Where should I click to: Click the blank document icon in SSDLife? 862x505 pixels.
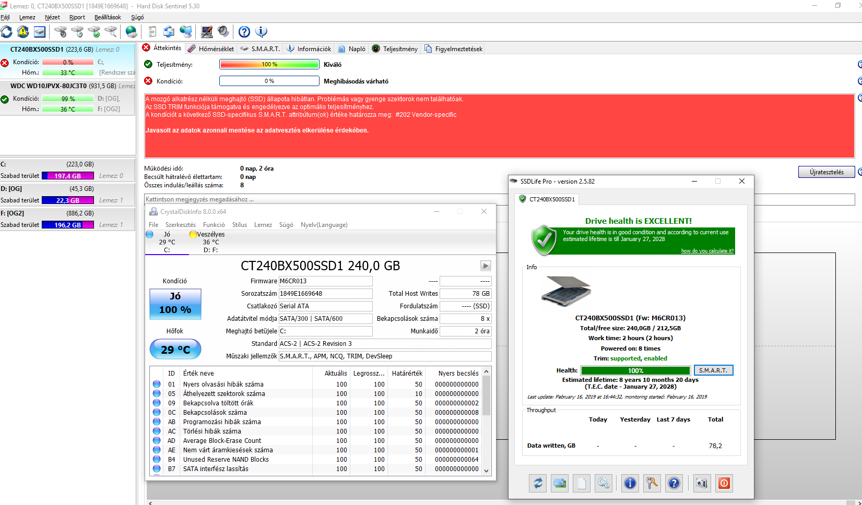(x=582, y=483)
